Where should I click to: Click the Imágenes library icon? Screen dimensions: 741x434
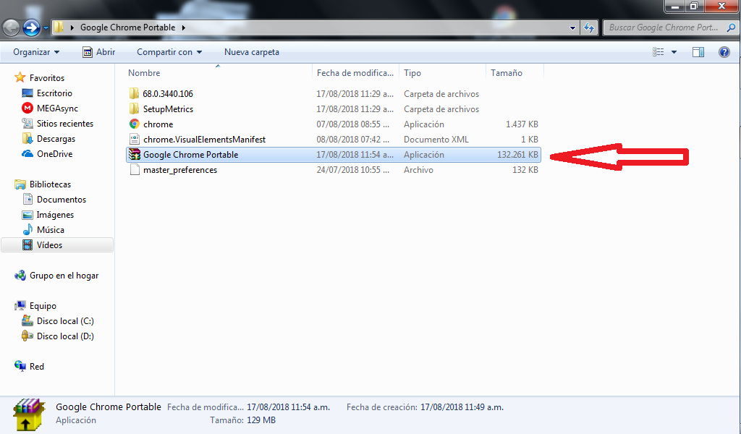pyautogui.click(x=27, y=215)
